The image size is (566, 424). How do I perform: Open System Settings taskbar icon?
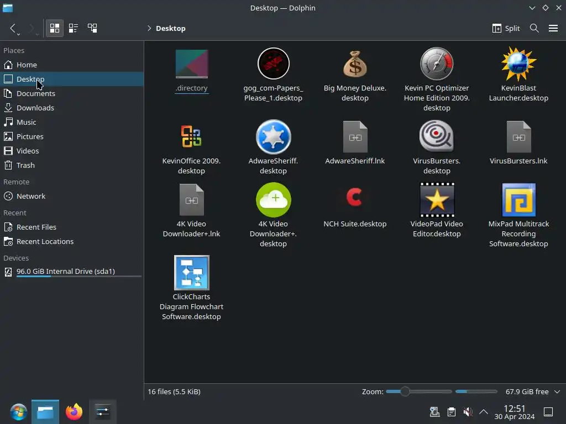point(102,412)
